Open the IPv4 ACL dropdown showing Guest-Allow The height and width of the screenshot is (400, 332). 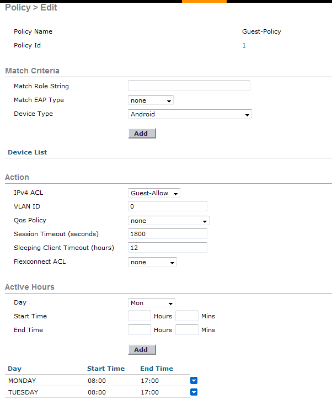coord(154,193)
